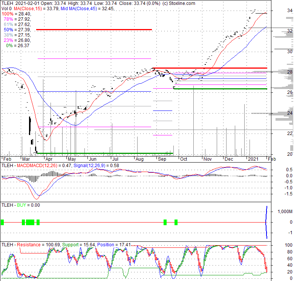The image size is (294, 281).
Task: Click the Mar month label on axis
Action: 26,159
